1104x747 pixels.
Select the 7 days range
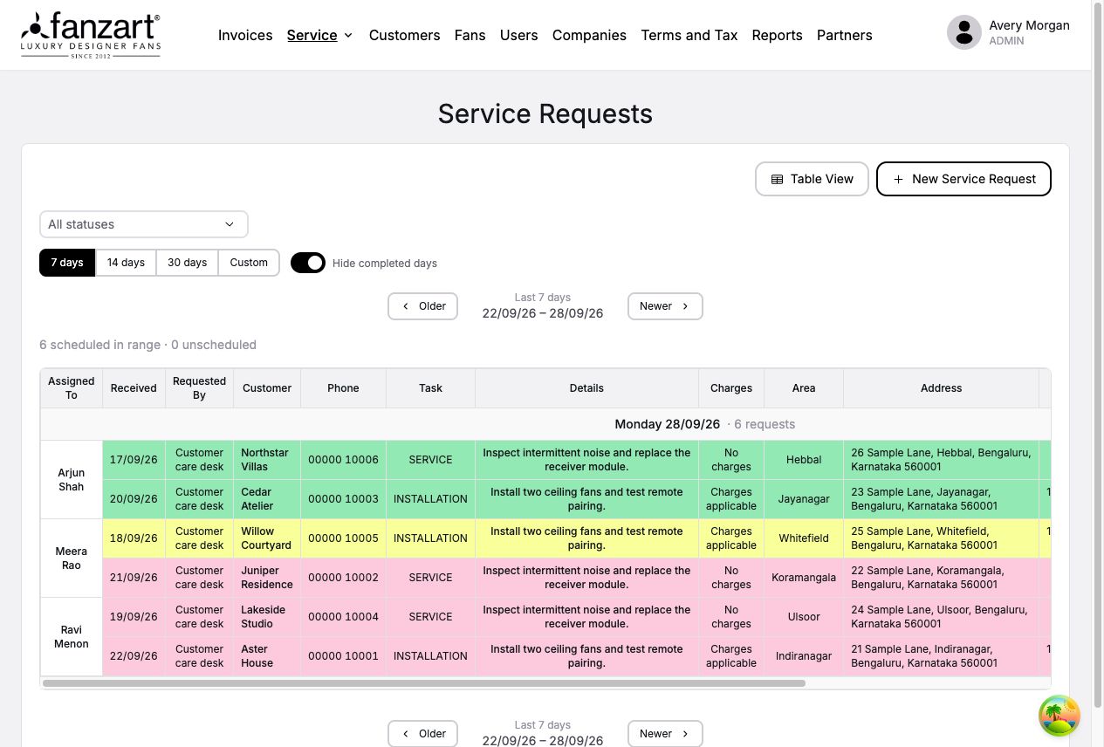click(x=67, y=263)
